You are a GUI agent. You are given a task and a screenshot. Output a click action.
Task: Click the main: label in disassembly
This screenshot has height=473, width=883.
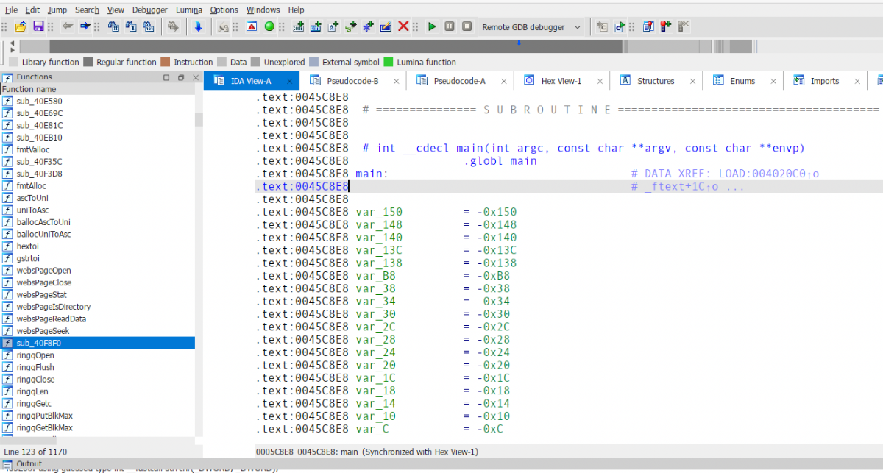pyautogui.click(x=372, y=174)
